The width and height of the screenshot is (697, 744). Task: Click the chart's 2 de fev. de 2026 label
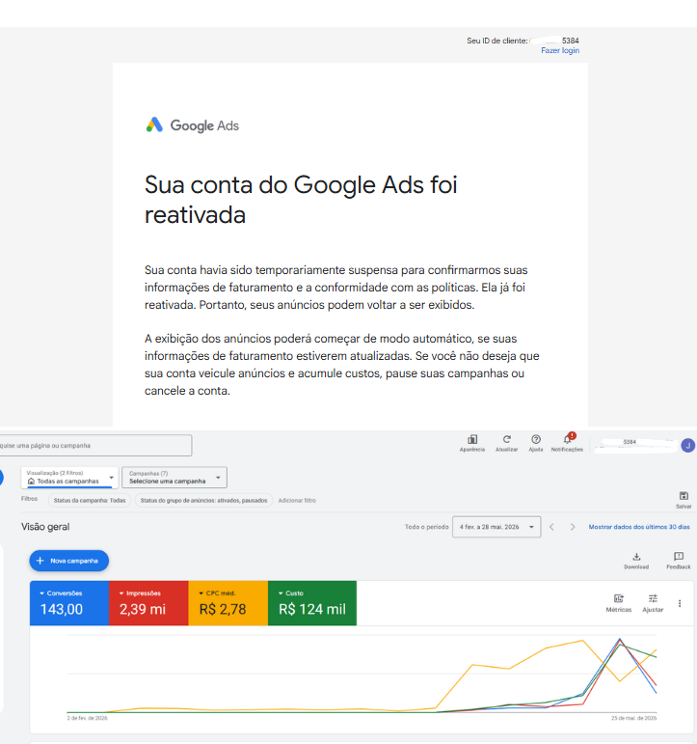(87, 718)
